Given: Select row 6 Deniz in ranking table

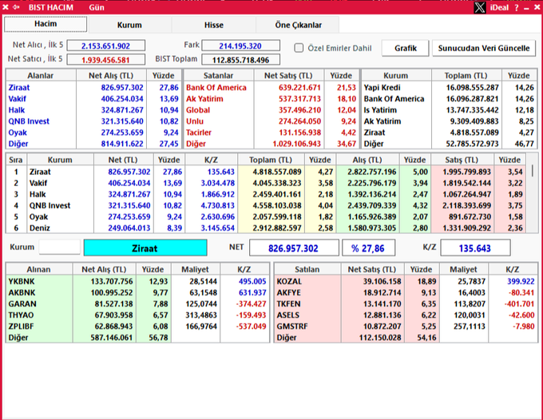Looking at the screenshot, I should pyautogui.click(x=267, y=228).
